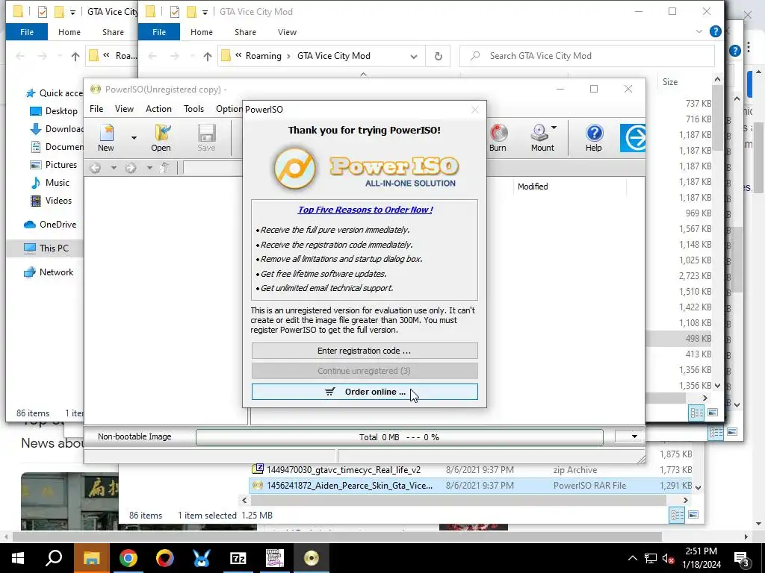Click the Explorer help question mark icon
Image resolution: width=765 pixels, height=573 pixels.
coord(715,31)
